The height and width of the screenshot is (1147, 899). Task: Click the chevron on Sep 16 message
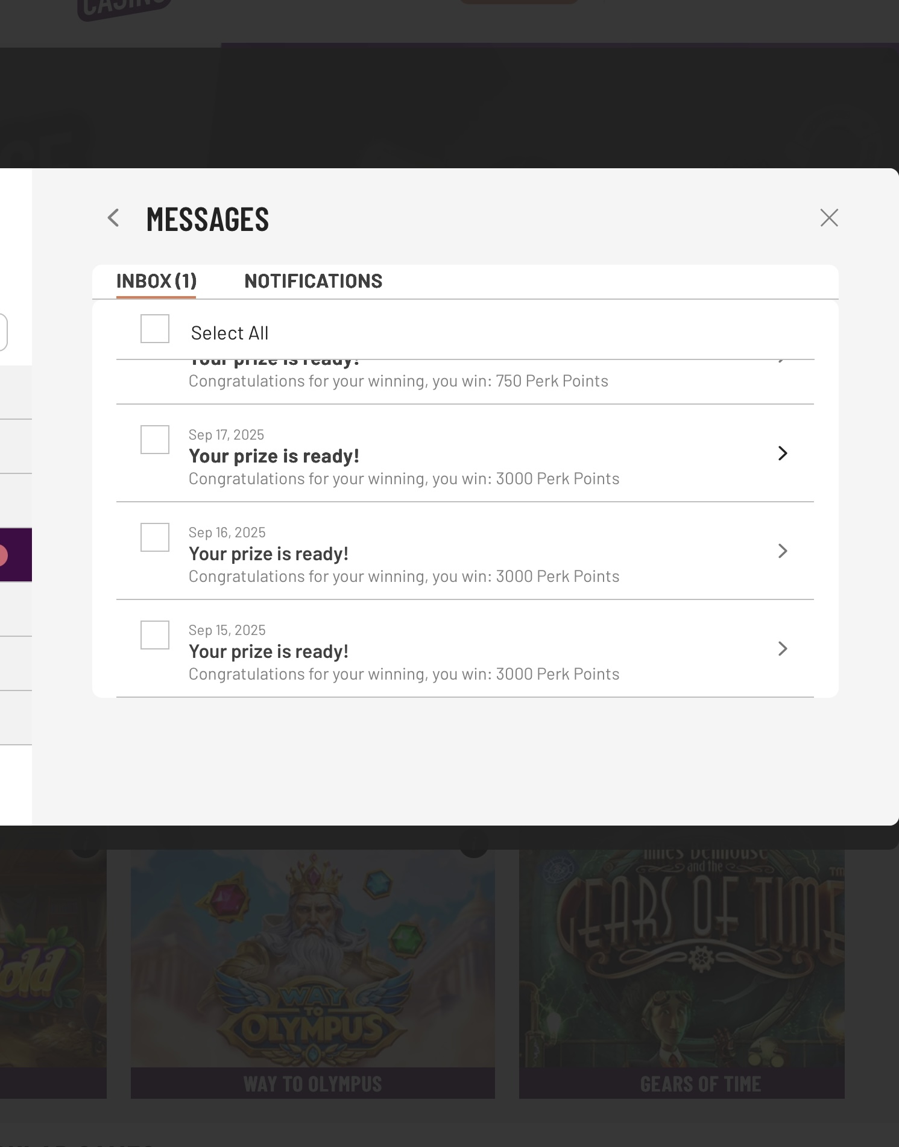(x=783, y=551)
